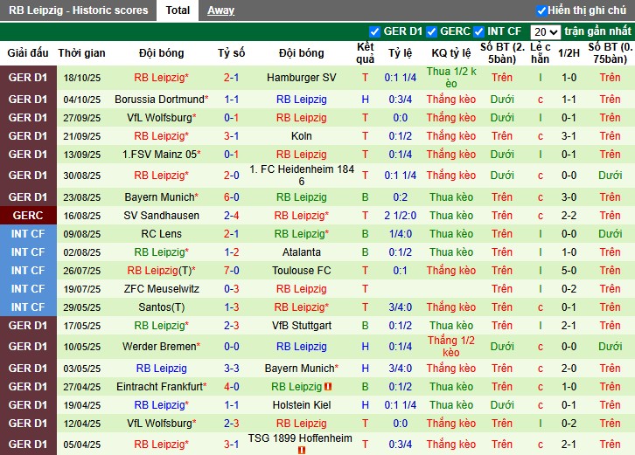635x455 pixels.
Task: Click 1. FC Heidenheim 1846 team name
Action: click(x=301, y=176)
